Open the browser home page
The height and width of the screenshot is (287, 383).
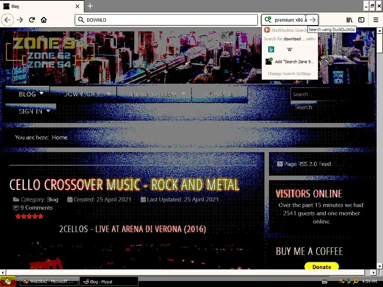point(44,20)
